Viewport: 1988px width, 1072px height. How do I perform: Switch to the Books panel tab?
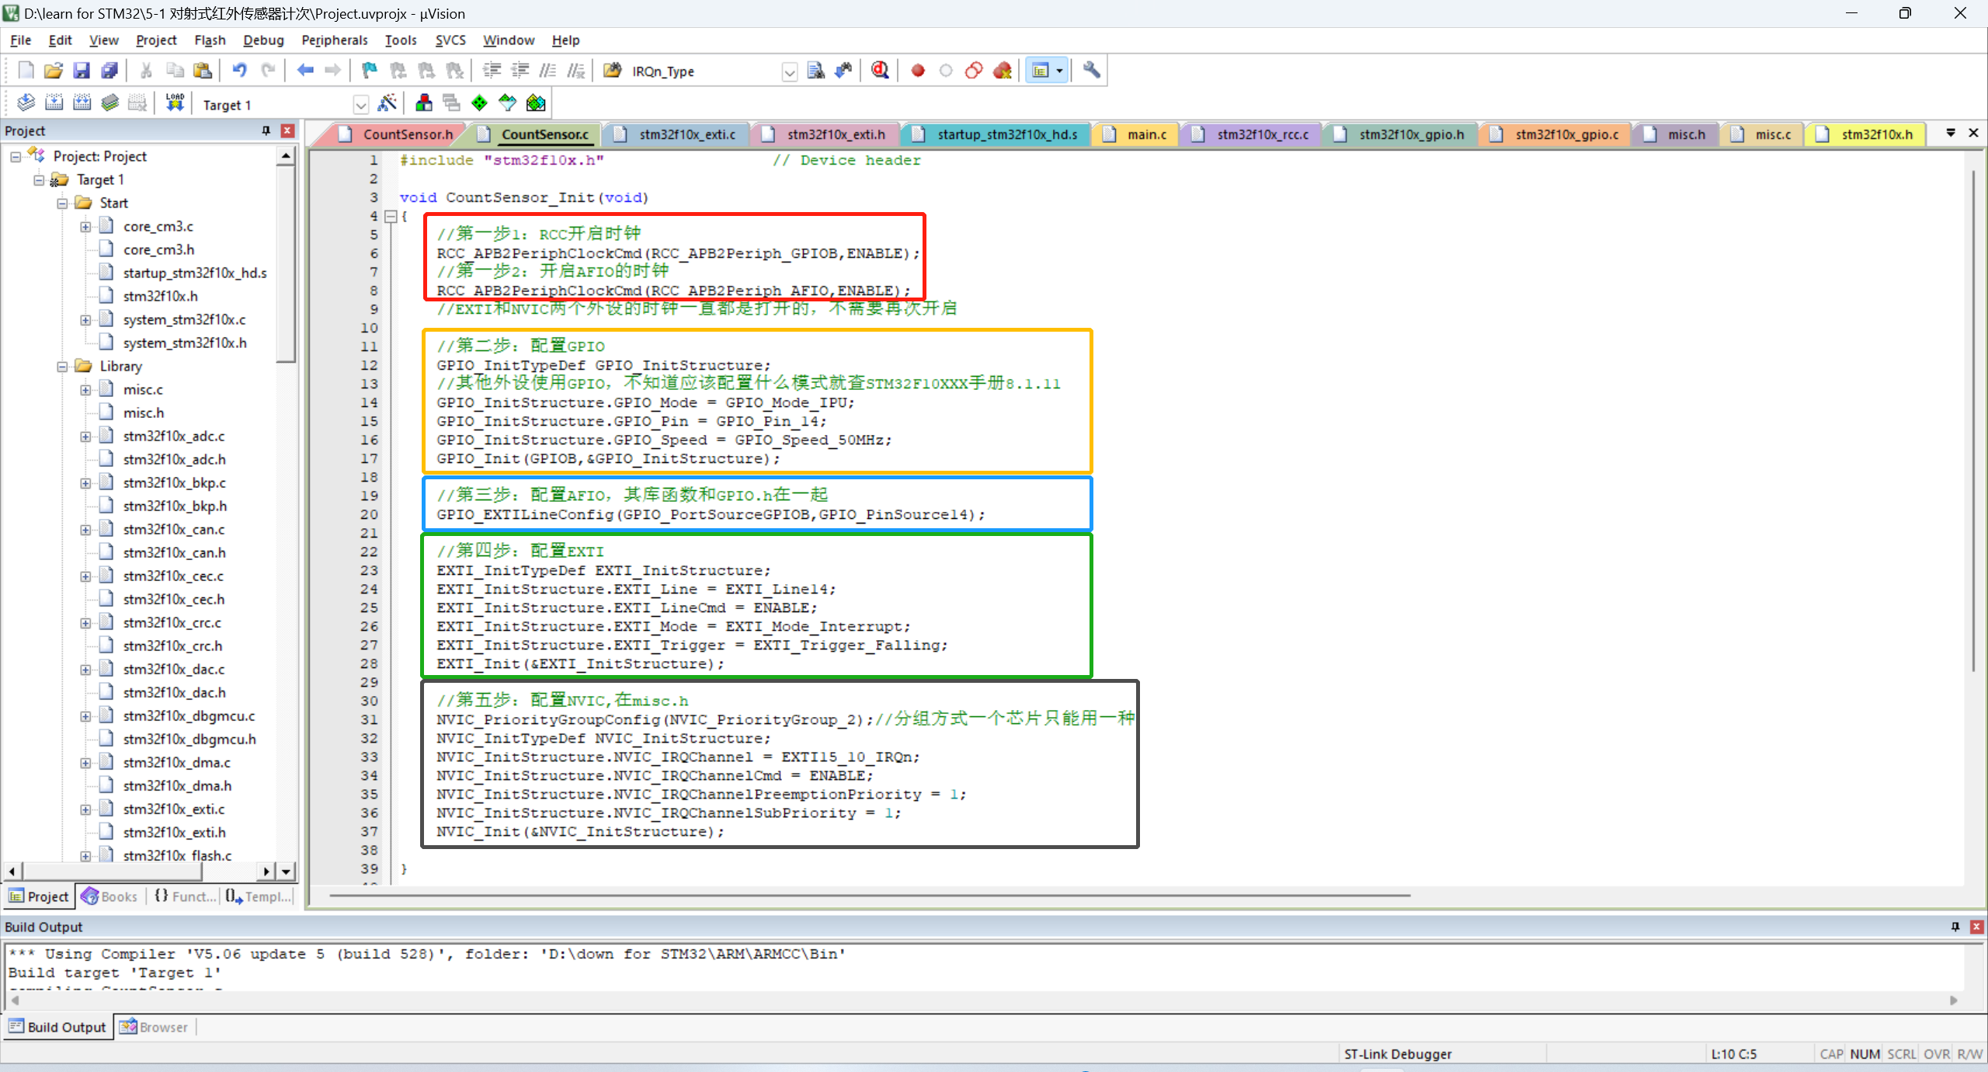pos(109,896)
